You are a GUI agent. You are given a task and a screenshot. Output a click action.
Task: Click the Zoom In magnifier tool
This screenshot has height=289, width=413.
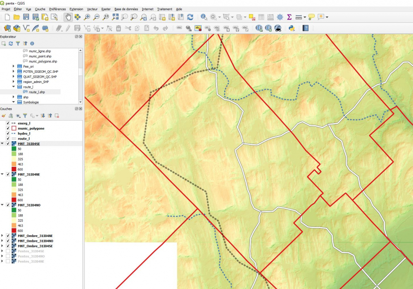87,17
